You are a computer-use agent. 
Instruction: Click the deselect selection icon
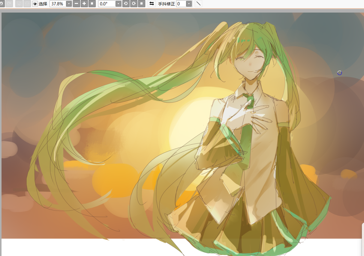pos(19,4)
